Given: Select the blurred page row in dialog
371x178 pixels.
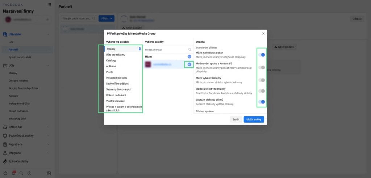Looking at the screenshot, I should (168, 64).
